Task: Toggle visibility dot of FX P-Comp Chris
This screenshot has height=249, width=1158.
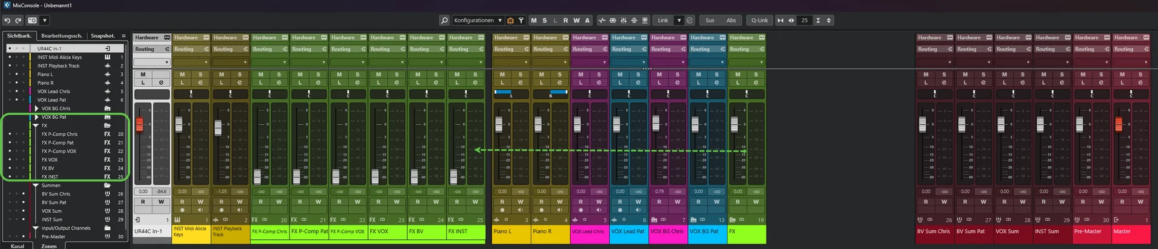Action: 10,134
